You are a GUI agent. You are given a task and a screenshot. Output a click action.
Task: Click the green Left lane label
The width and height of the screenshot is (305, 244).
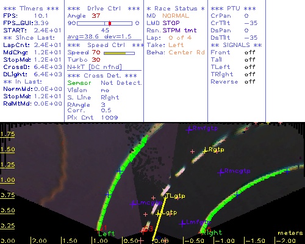107,234
